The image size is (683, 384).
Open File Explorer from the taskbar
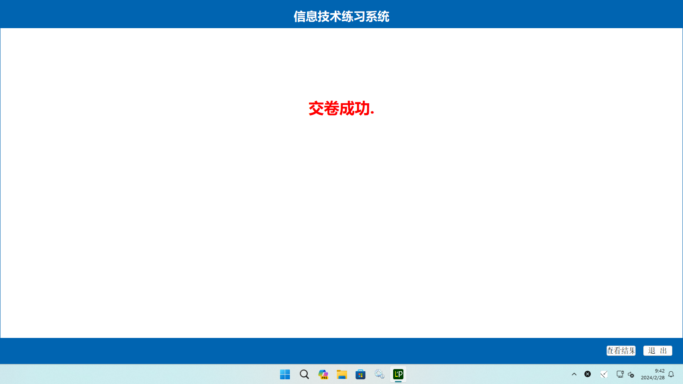341,374
